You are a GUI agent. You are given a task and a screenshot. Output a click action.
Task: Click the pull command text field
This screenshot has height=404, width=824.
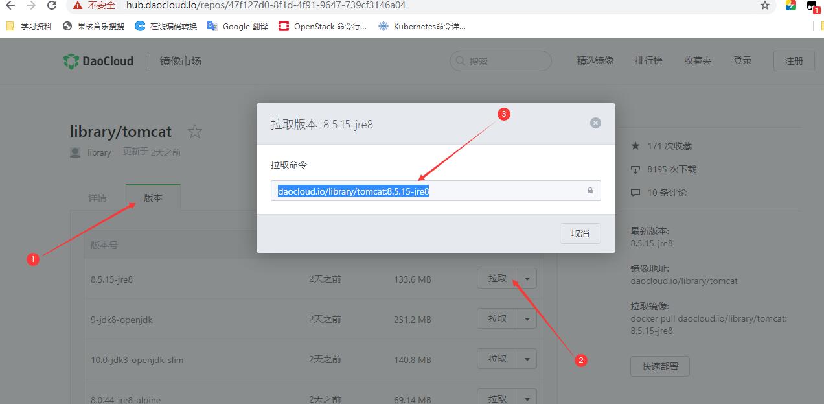tap(435, 191)
